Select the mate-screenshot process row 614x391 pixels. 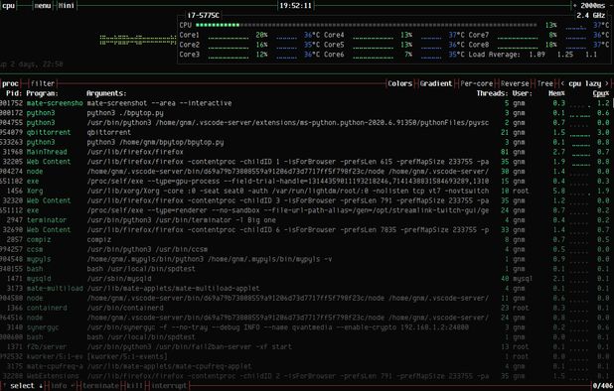(x=305, y=103)
